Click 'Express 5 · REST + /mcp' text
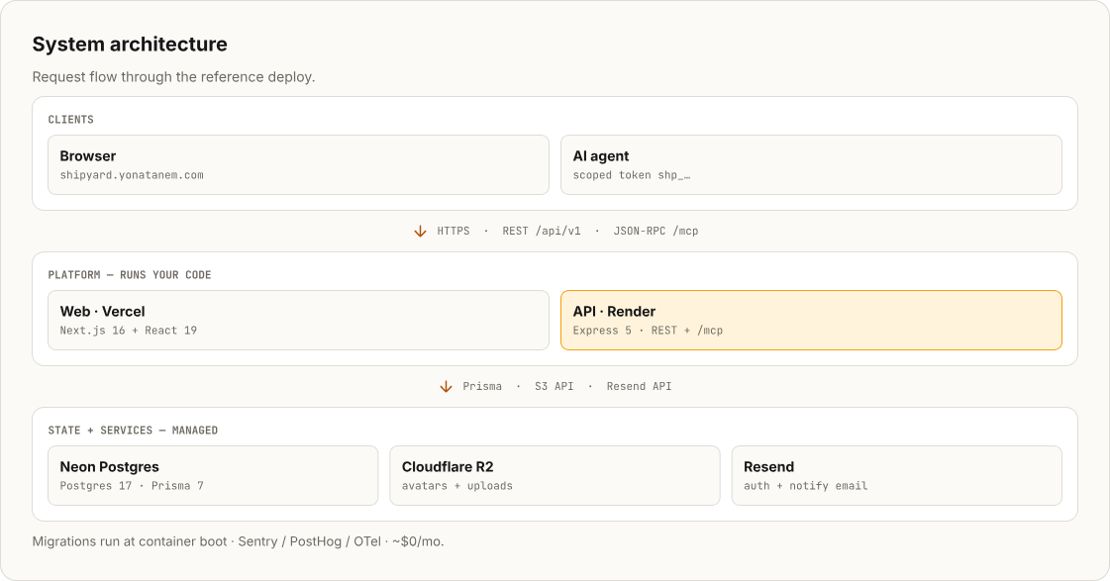1110x581 pixels. pos(648,331)
